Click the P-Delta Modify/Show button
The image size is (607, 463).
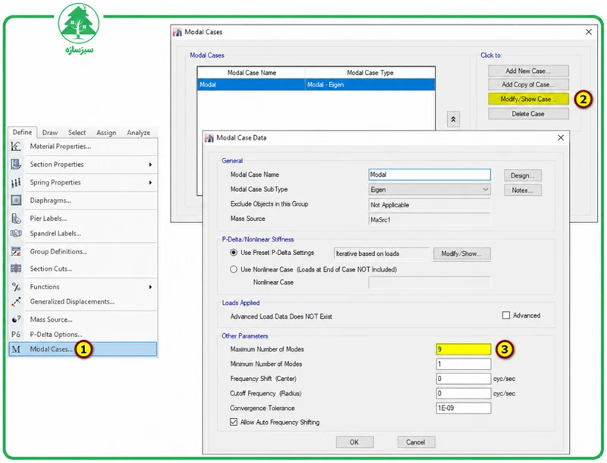tap(462, 254)
